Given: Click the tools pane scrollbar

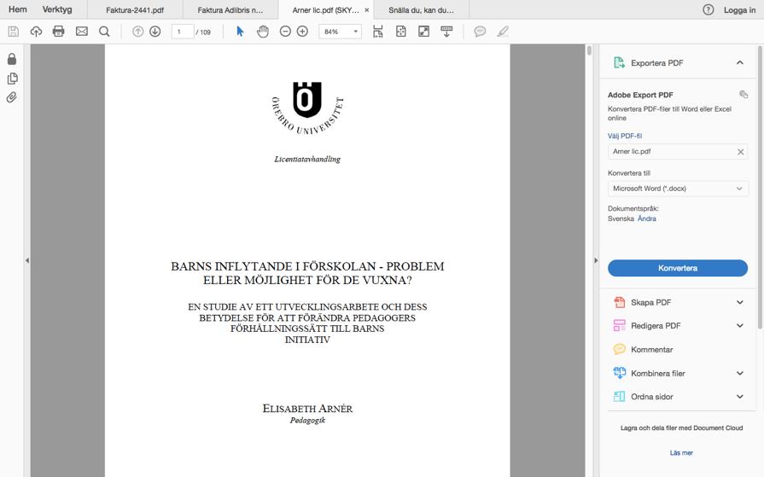Looking at the screenshot, I should click(x=760, y=188).
